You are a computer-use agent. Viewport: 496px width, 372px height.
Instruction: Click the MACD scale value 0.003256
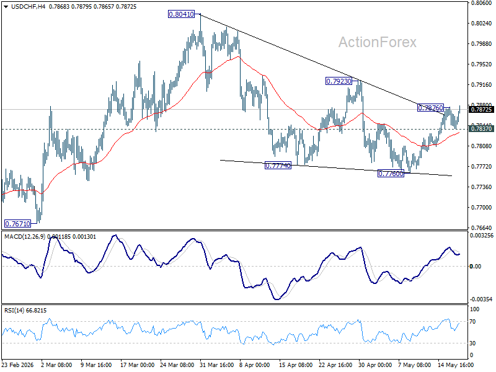pyautogui.click(x=482, y=236)
